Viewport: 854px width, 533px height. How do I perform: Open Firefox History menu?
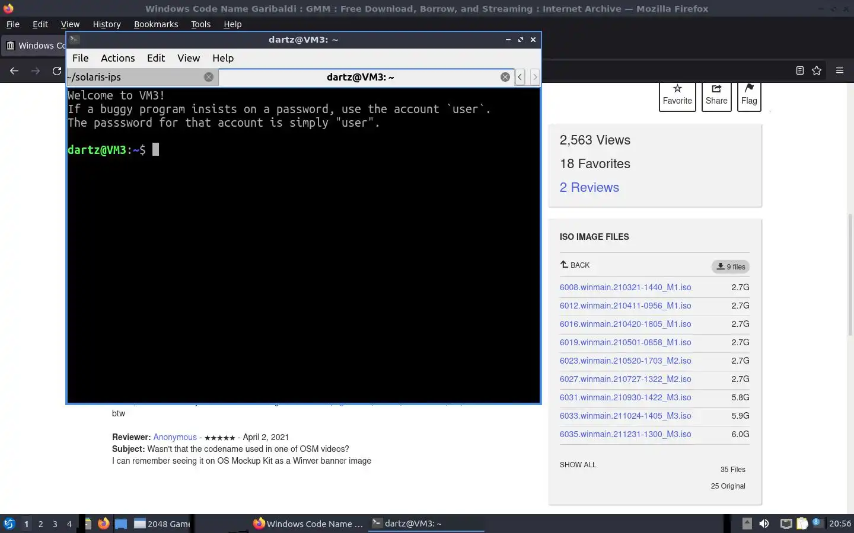(107, 24)
